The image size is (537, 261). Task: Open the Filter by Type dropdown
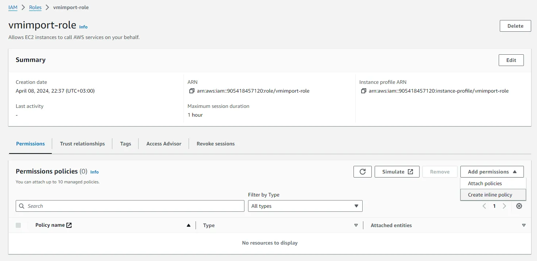tap(305, 206)
